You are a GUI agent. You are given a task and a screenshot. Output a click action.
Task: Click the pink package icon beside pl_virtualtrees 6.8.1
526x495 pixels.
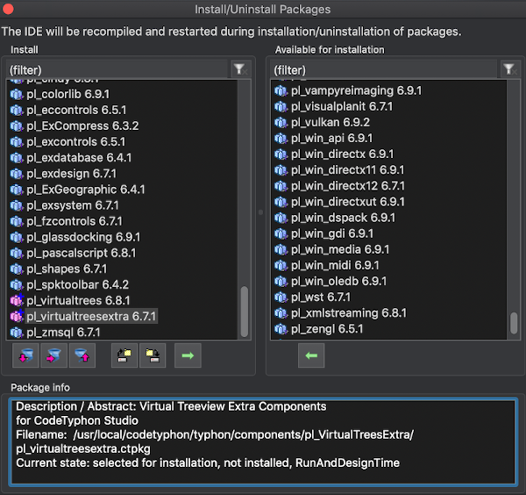[17, 300]
